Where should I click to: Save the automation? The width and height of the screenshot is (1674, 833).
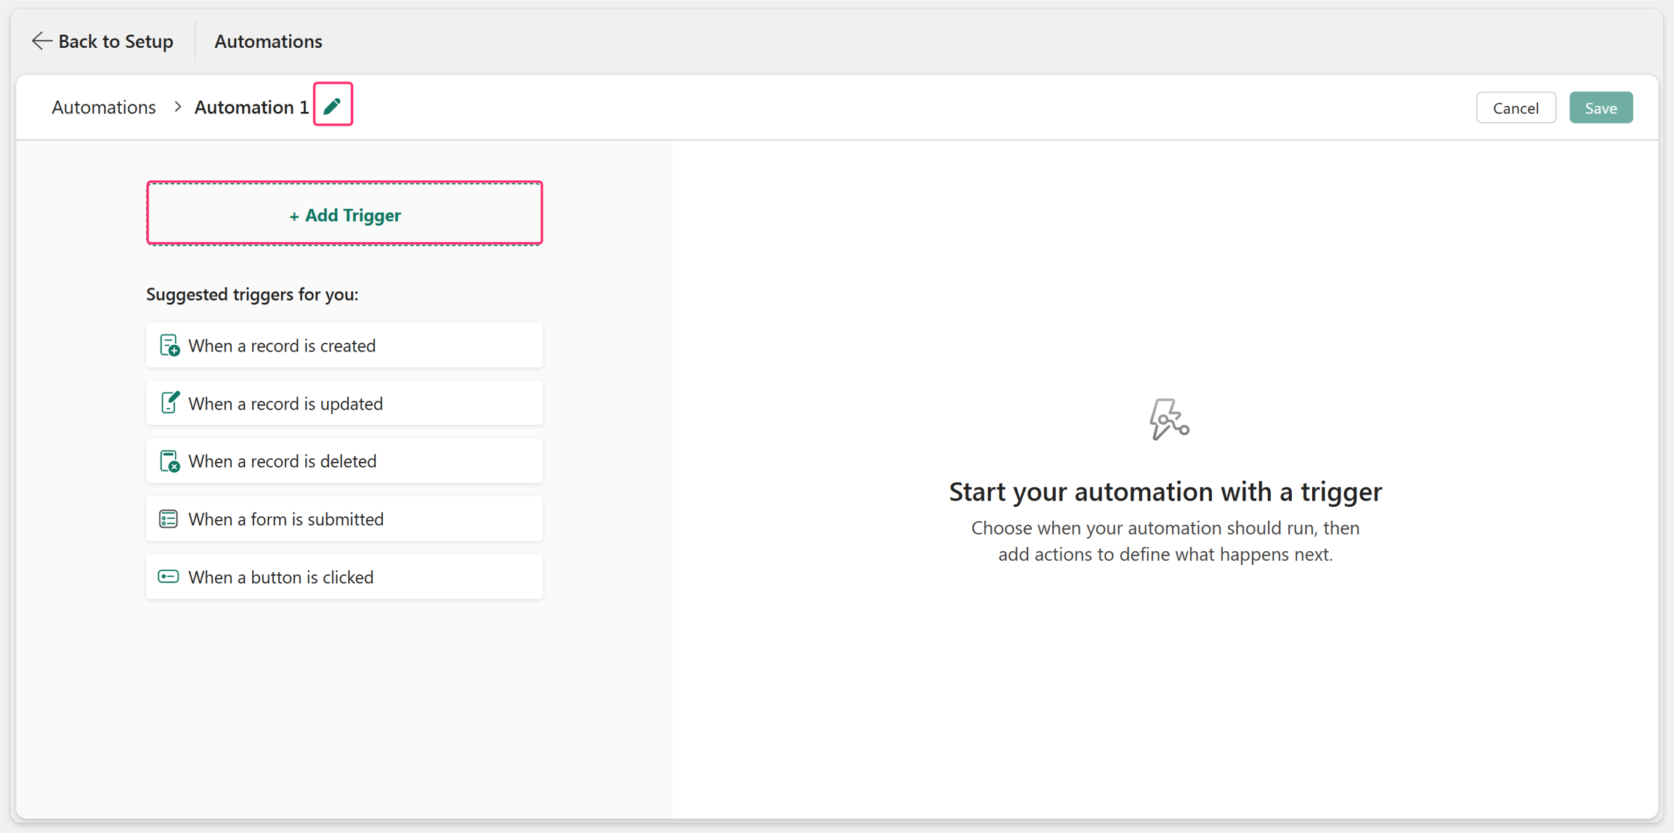1601,107
